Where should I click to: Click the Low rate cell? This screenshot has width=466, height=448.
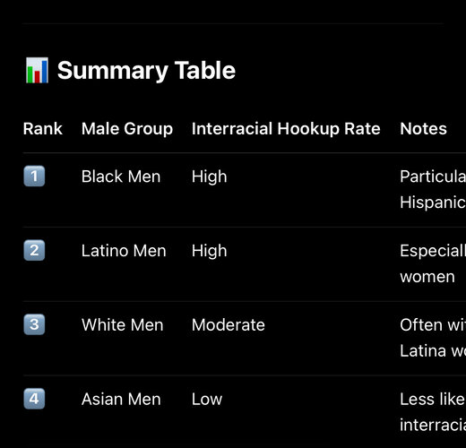(x=207, y=399)
